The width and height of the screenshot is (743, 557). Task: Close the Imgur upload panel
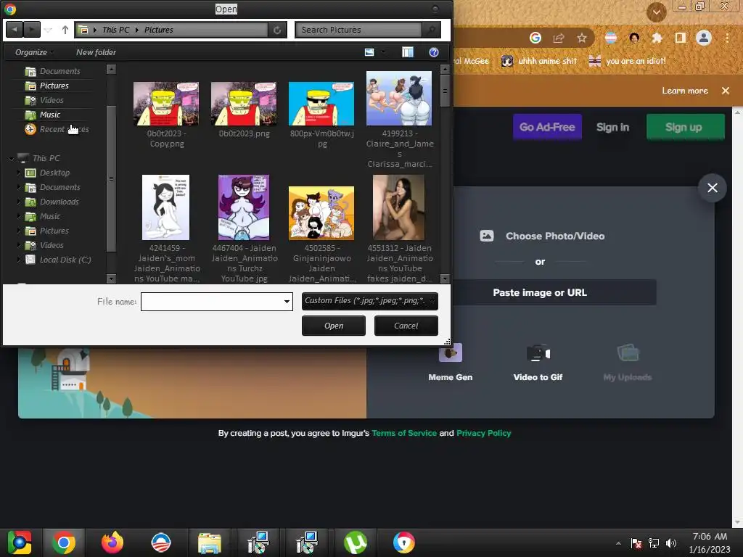pos(713,188)
